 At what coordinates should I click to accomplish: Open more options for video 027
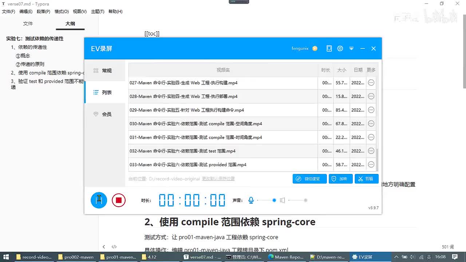click(371, 83)
